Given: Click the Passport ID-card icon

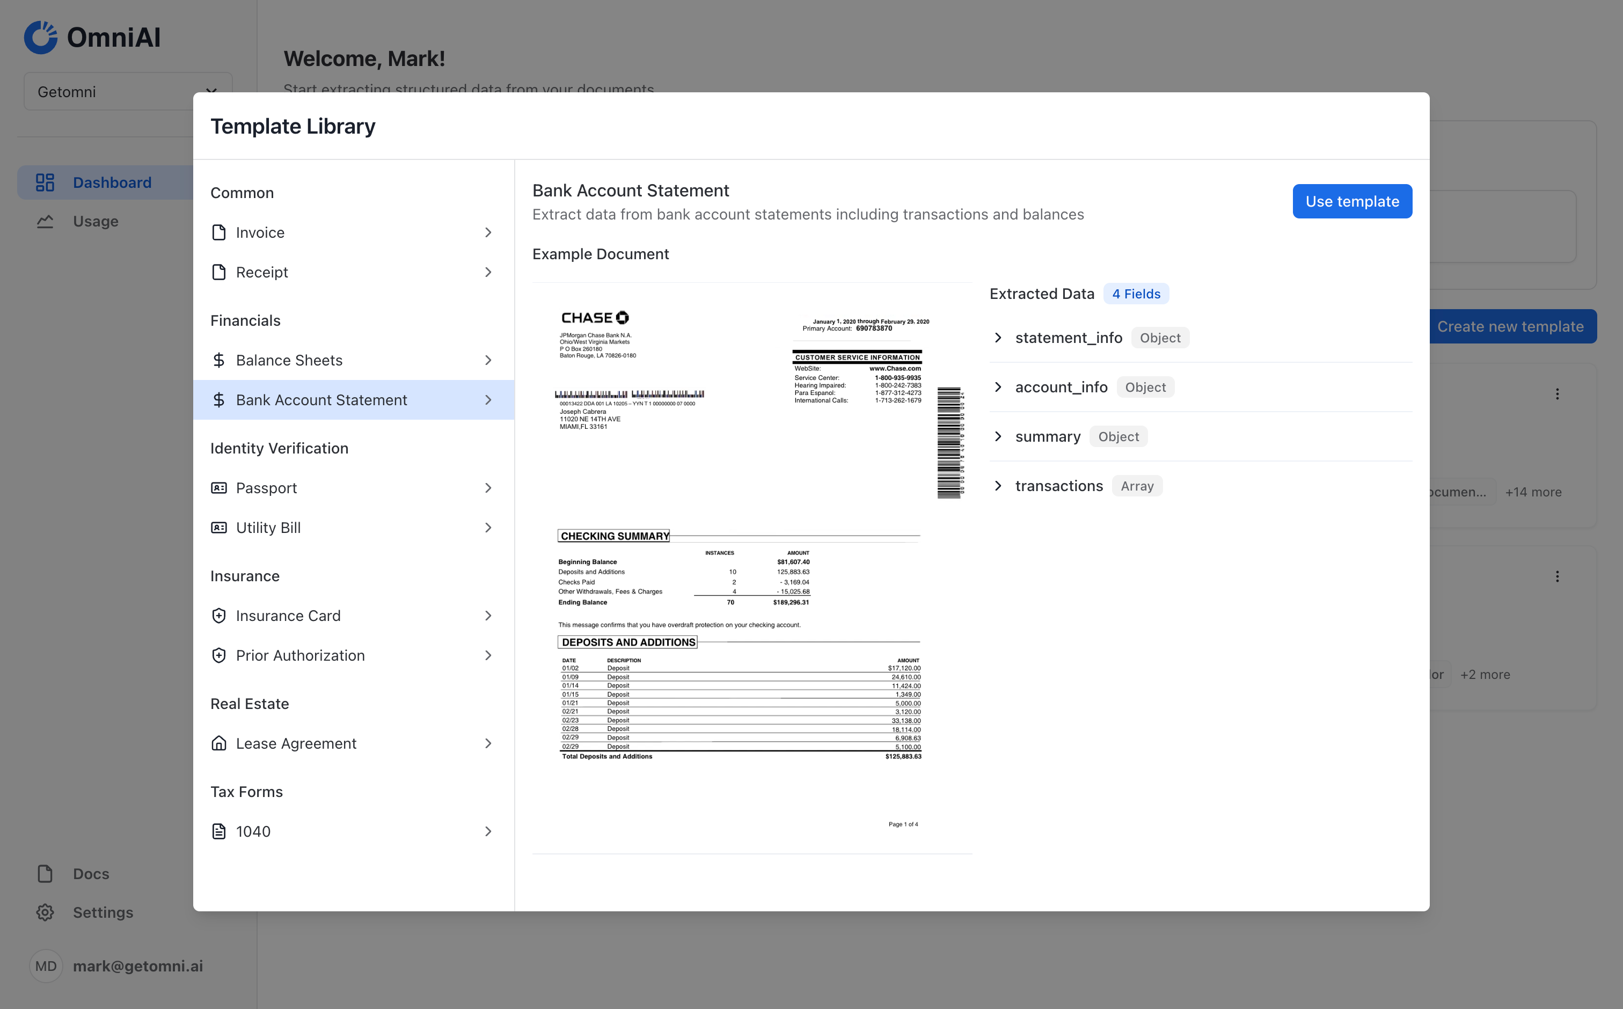Looking at the screenshot, I should pyautogui.click(x=219, y=487).
